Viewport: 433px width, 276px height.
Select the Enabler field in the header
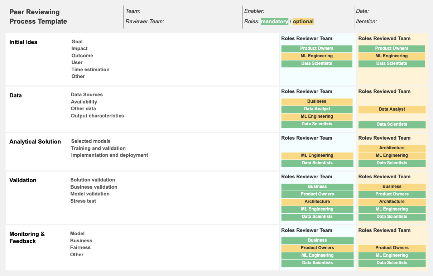coord(254,11)
